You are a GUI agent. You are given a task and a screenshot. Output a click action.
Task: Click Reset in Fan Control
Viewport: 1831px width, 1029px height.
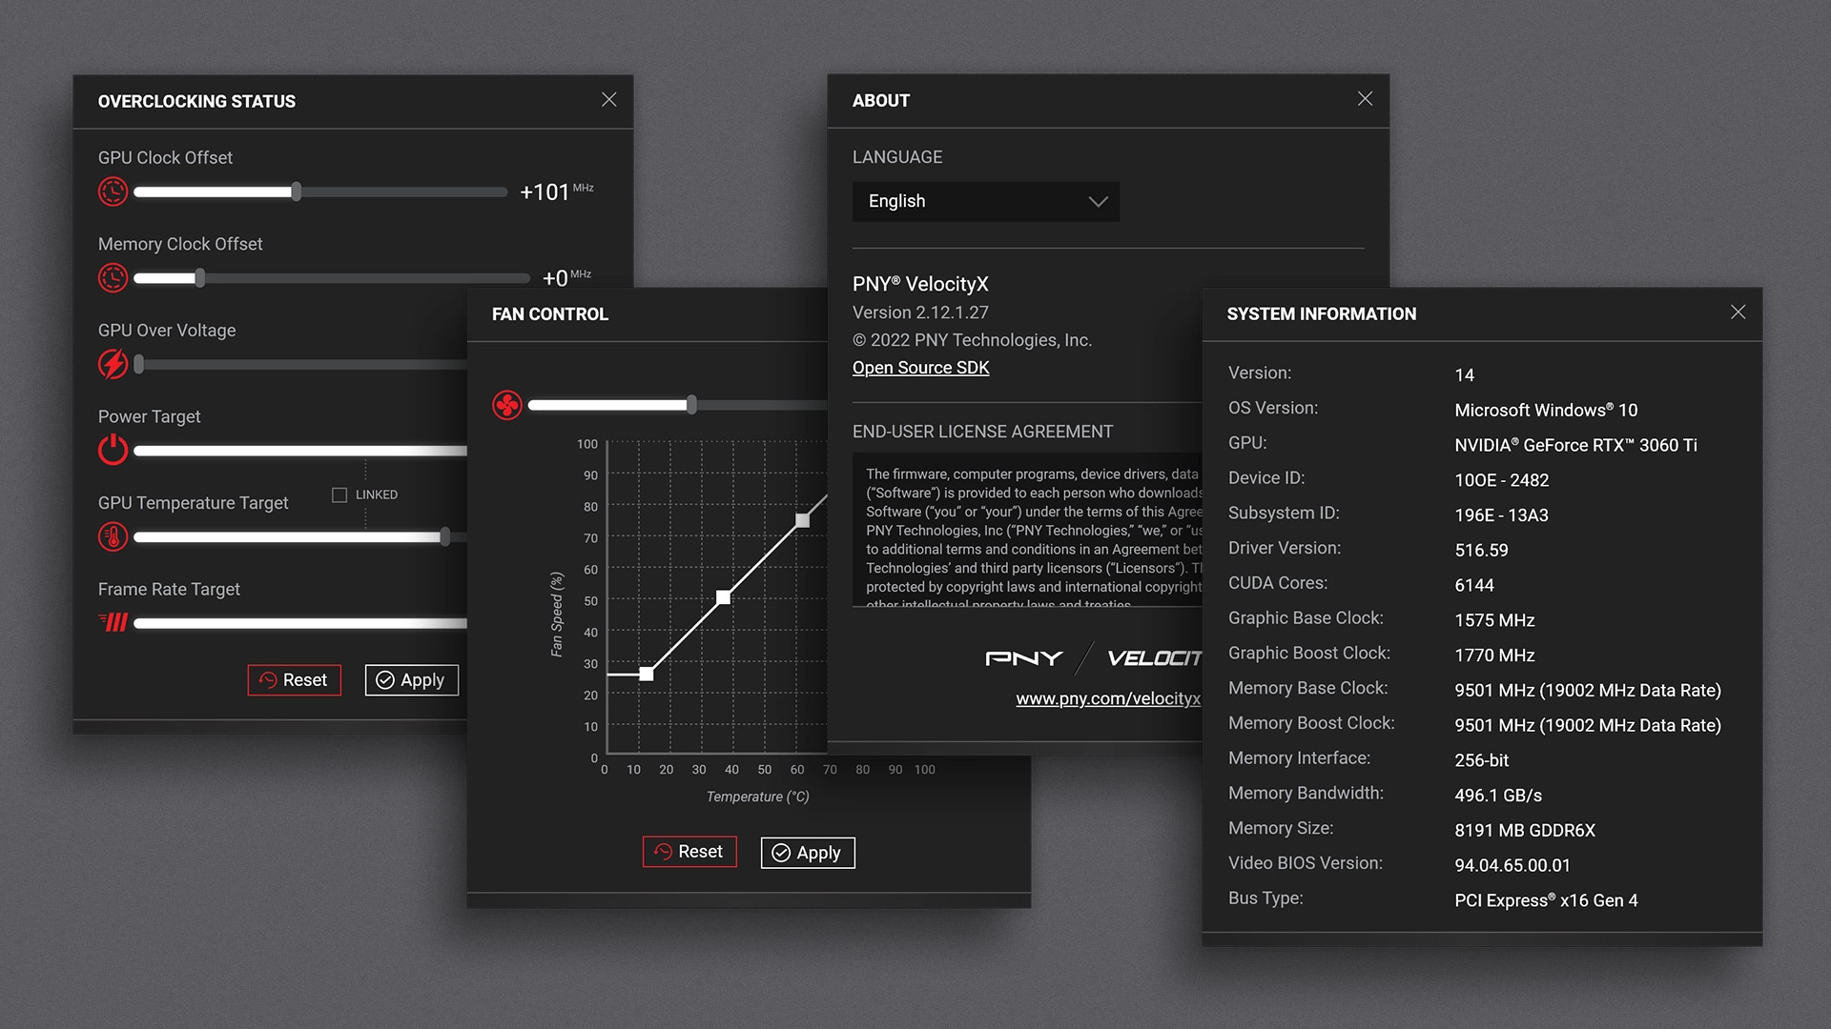tap(690, 852)
